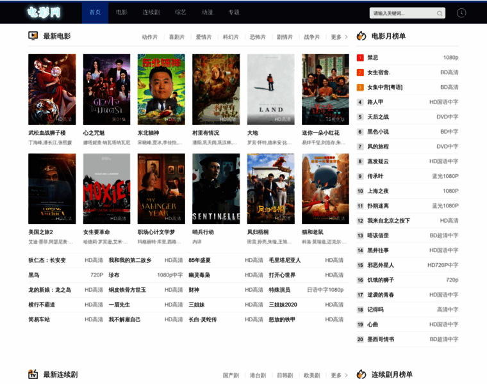Open the MOXIE 女生要革命 poster

[x=106, y=189]
